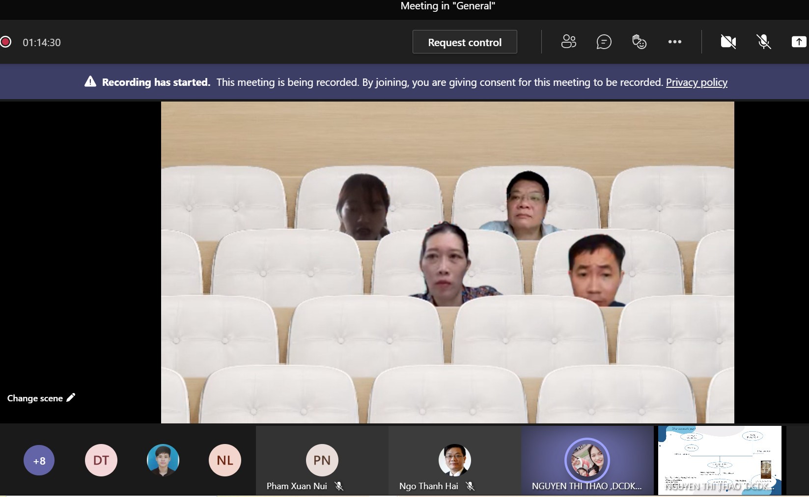
Task: Show the +8 additional participants
Action: (x=39, y=460)
